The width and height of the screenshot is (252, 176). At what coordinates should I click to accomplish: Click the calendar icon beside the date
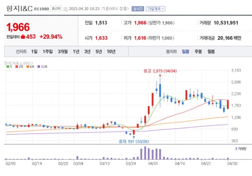[x=65, y=9]
